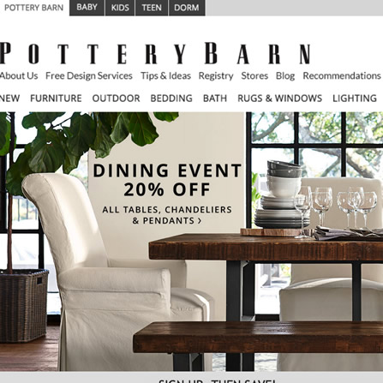Open the About Us link
Screen dimensions: 383x383
pos(19,75)
